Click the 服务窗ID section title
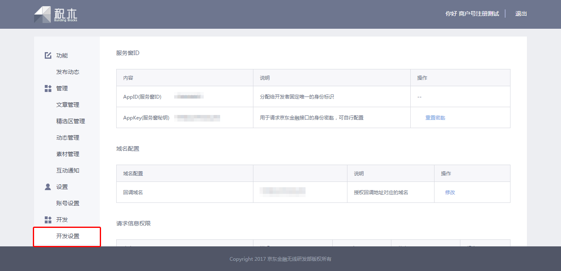 (128, 53)
